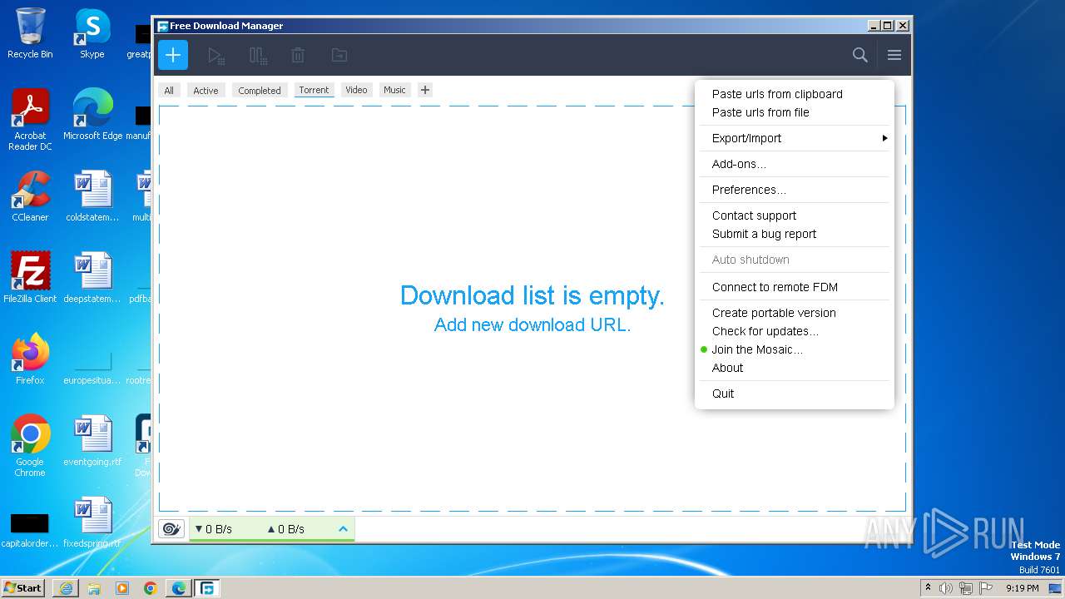Choose Submit a bug report

(795, 234)
